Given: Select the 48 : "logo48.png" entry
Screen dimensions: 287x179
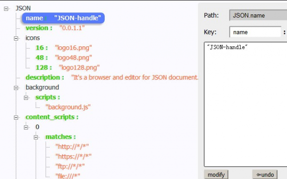Looking at the screenshot, I should click(x=64, y=58).
